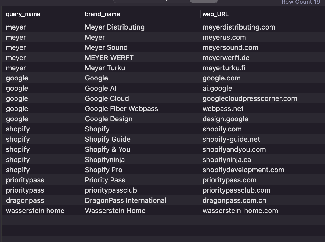This screenshot has height=242, width=325.
Task: Select the prioritypassclub.com URL cell
Action: 236,190
